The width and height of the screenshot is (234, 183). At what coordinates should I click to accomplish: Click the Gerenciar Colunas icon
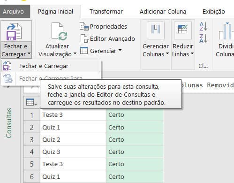[156, 30]
